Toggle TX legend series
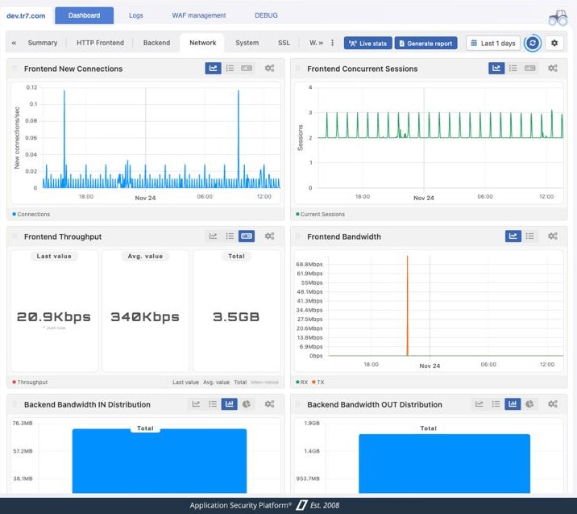The image size is (577, 514). click(x=318, y=382)
